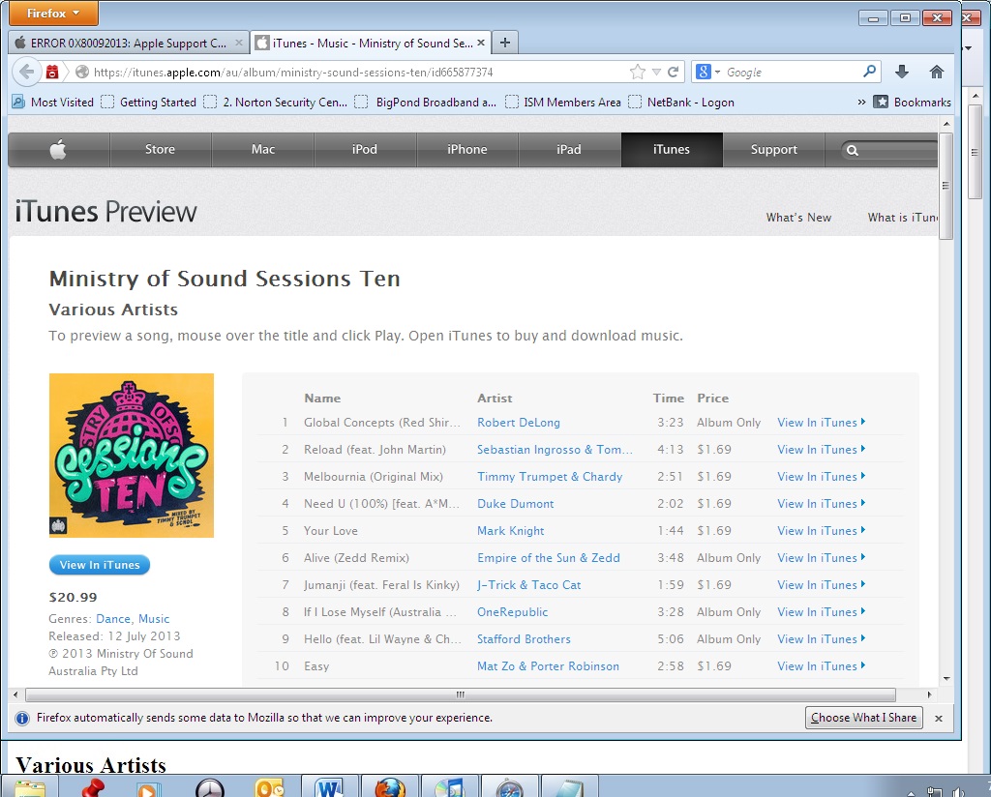Open the clock icon in taskbar
Screen dimensions: 991x797
point(210,789)
